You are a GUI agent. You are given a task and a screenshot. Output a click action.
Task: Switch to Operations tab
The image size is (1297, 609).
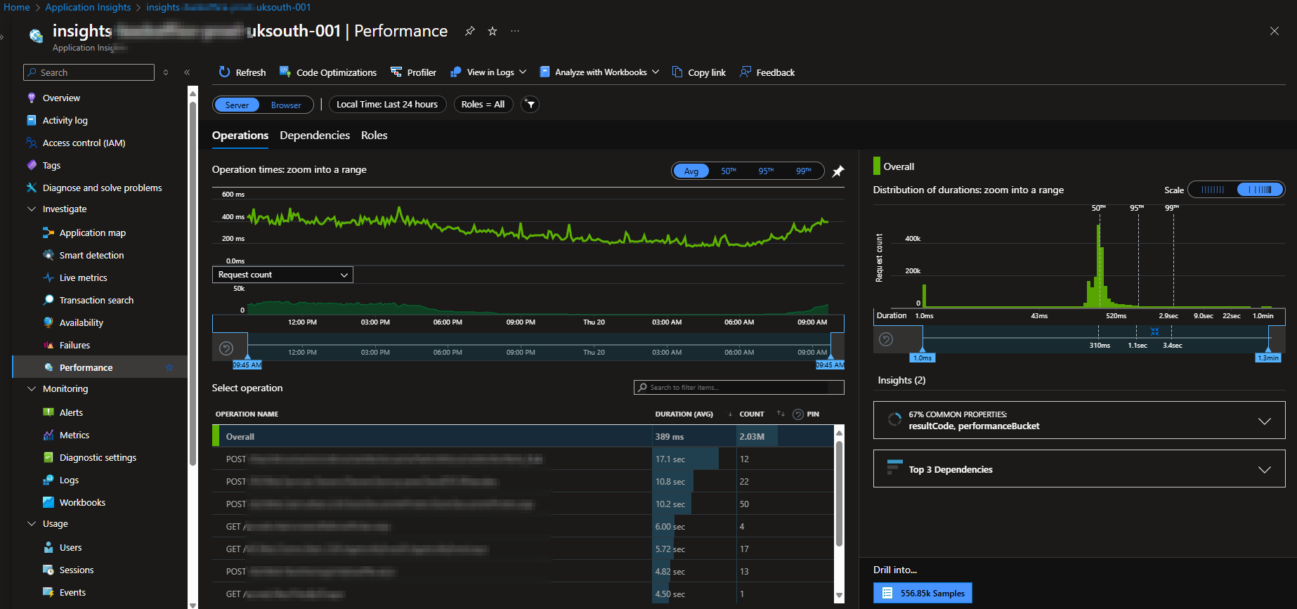pyautogui.click(x=240, y=136)
